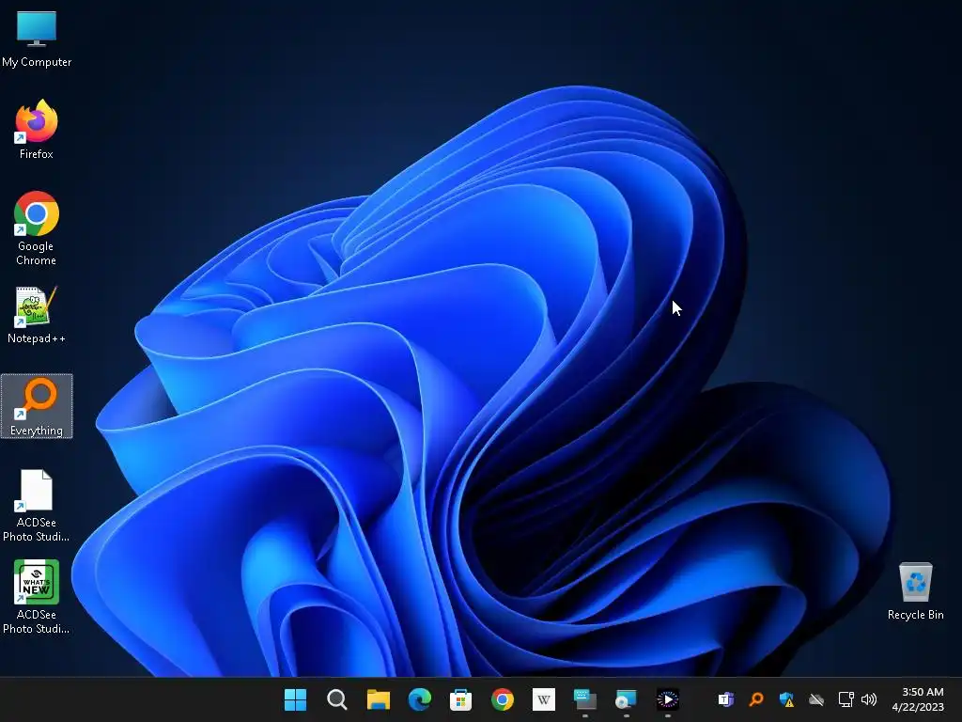Click the 'Recycle Bin' label text
962x722 pixels.
pos(915,615)
